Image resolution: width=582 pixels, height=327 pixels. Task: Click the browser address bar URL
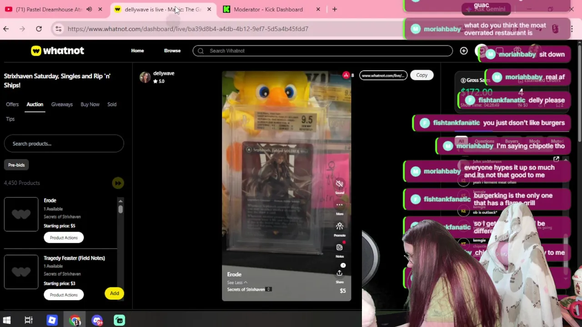point(188,29)
